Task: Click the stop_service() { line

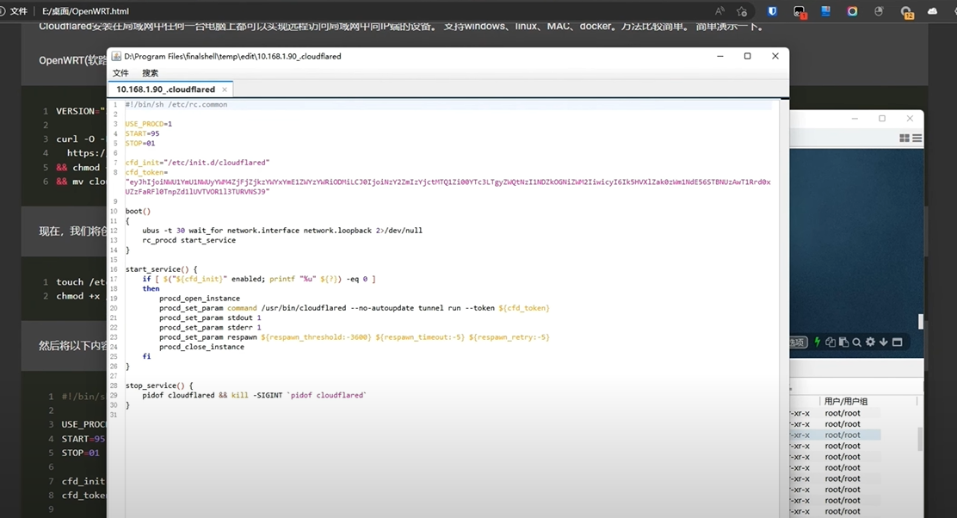Action: 158,385
